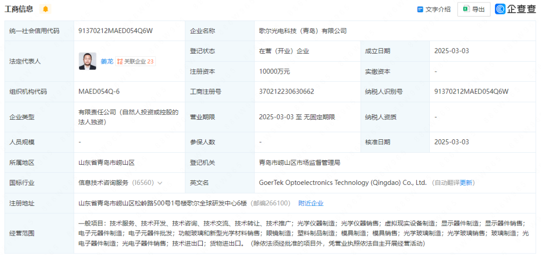Click the 营业期限 label cell
The height and width of the screenshot is (255, 541).
tap(221, 117)
